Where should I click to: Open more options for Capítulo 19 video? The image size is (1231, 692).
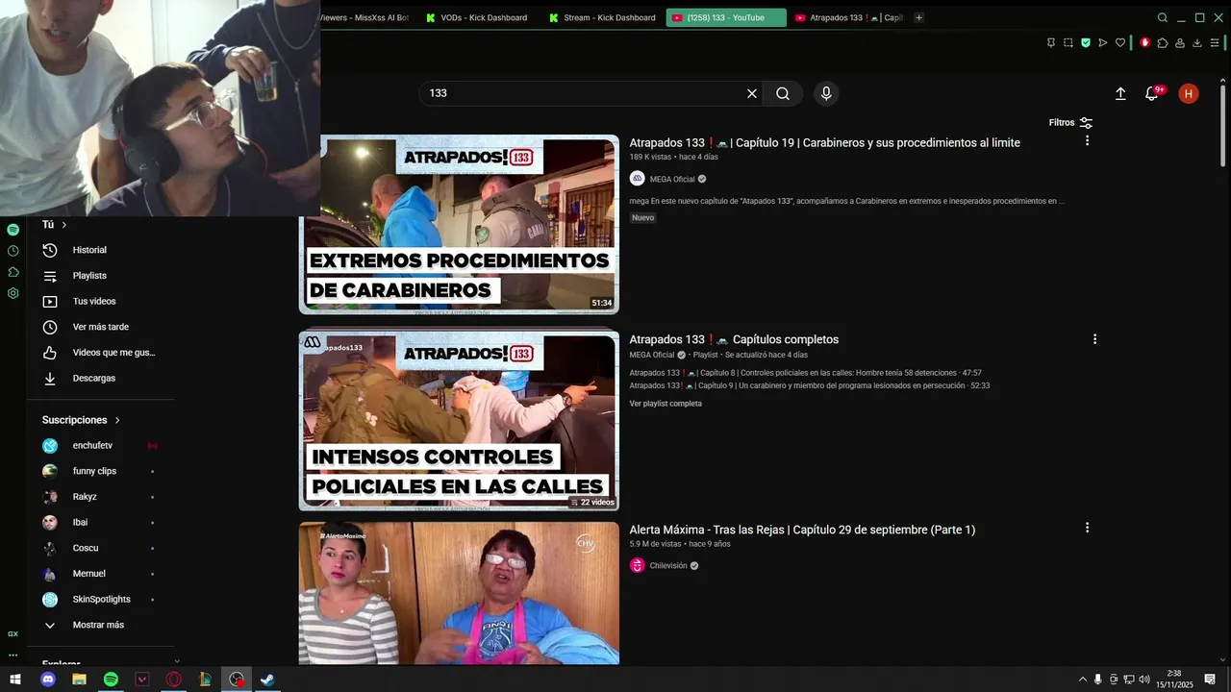(x=1087, y=140)
